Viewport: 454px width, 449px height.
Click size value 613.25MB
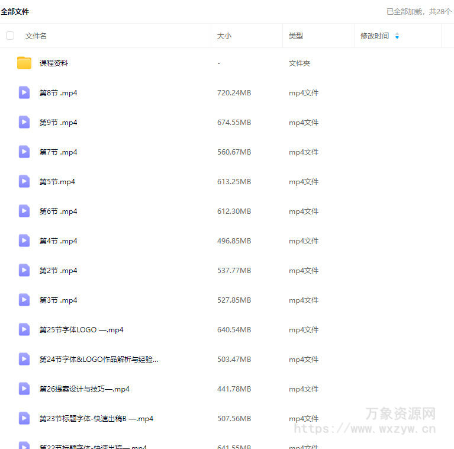pos(234,182)
